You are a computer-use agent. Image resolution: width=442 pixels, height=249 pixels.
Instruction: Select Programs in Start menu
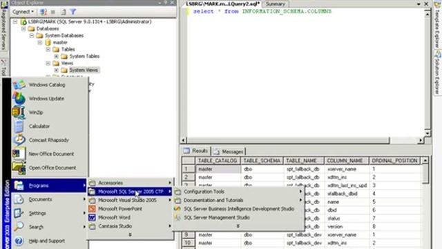[49, 185]
